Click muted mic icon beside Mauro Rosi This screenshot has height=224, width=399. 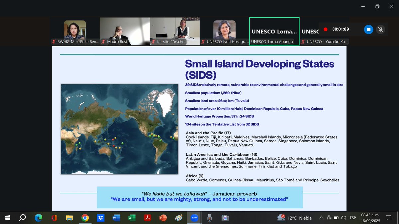[x=103, y=42]
